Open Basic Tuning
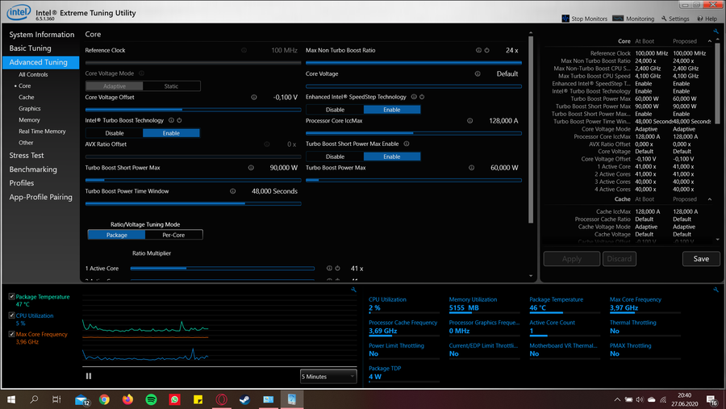The height and width of the screenshot is (409, 726). click(30, 48)
